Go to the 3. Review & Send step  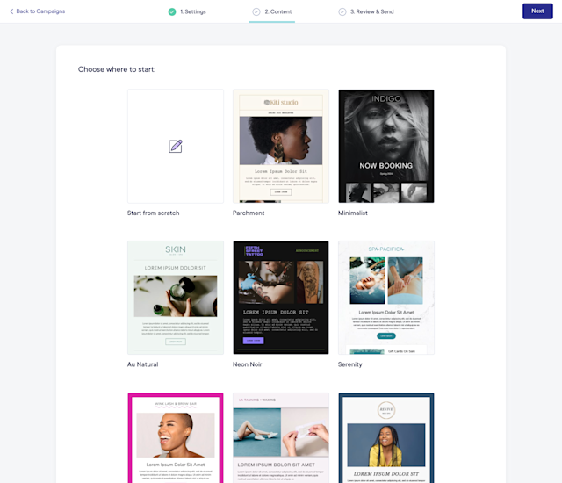tap(372, 11)
